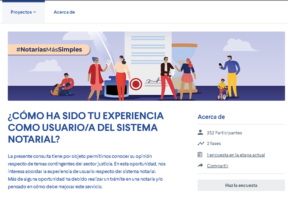Open the 1 encuesta en la etapa actual link
288x206 pixels.
(x=236, y=155)
